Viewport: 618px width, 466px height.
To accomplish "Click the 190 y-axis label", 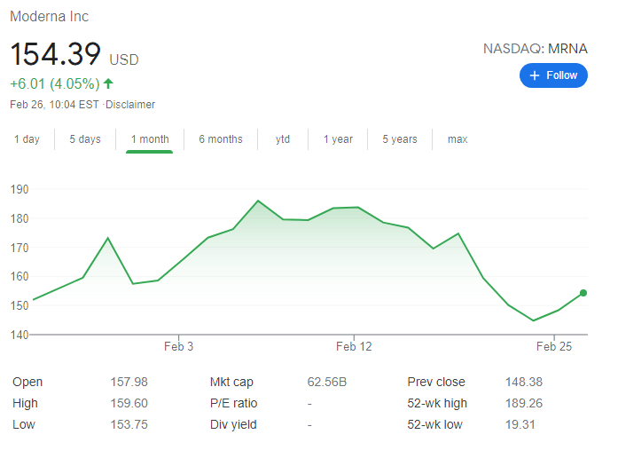I will point(20,189).
